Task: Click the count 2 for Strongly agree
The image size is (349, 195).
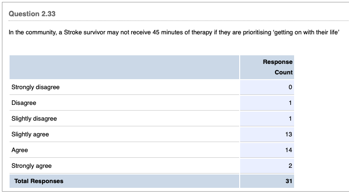Action: point(290,166)
